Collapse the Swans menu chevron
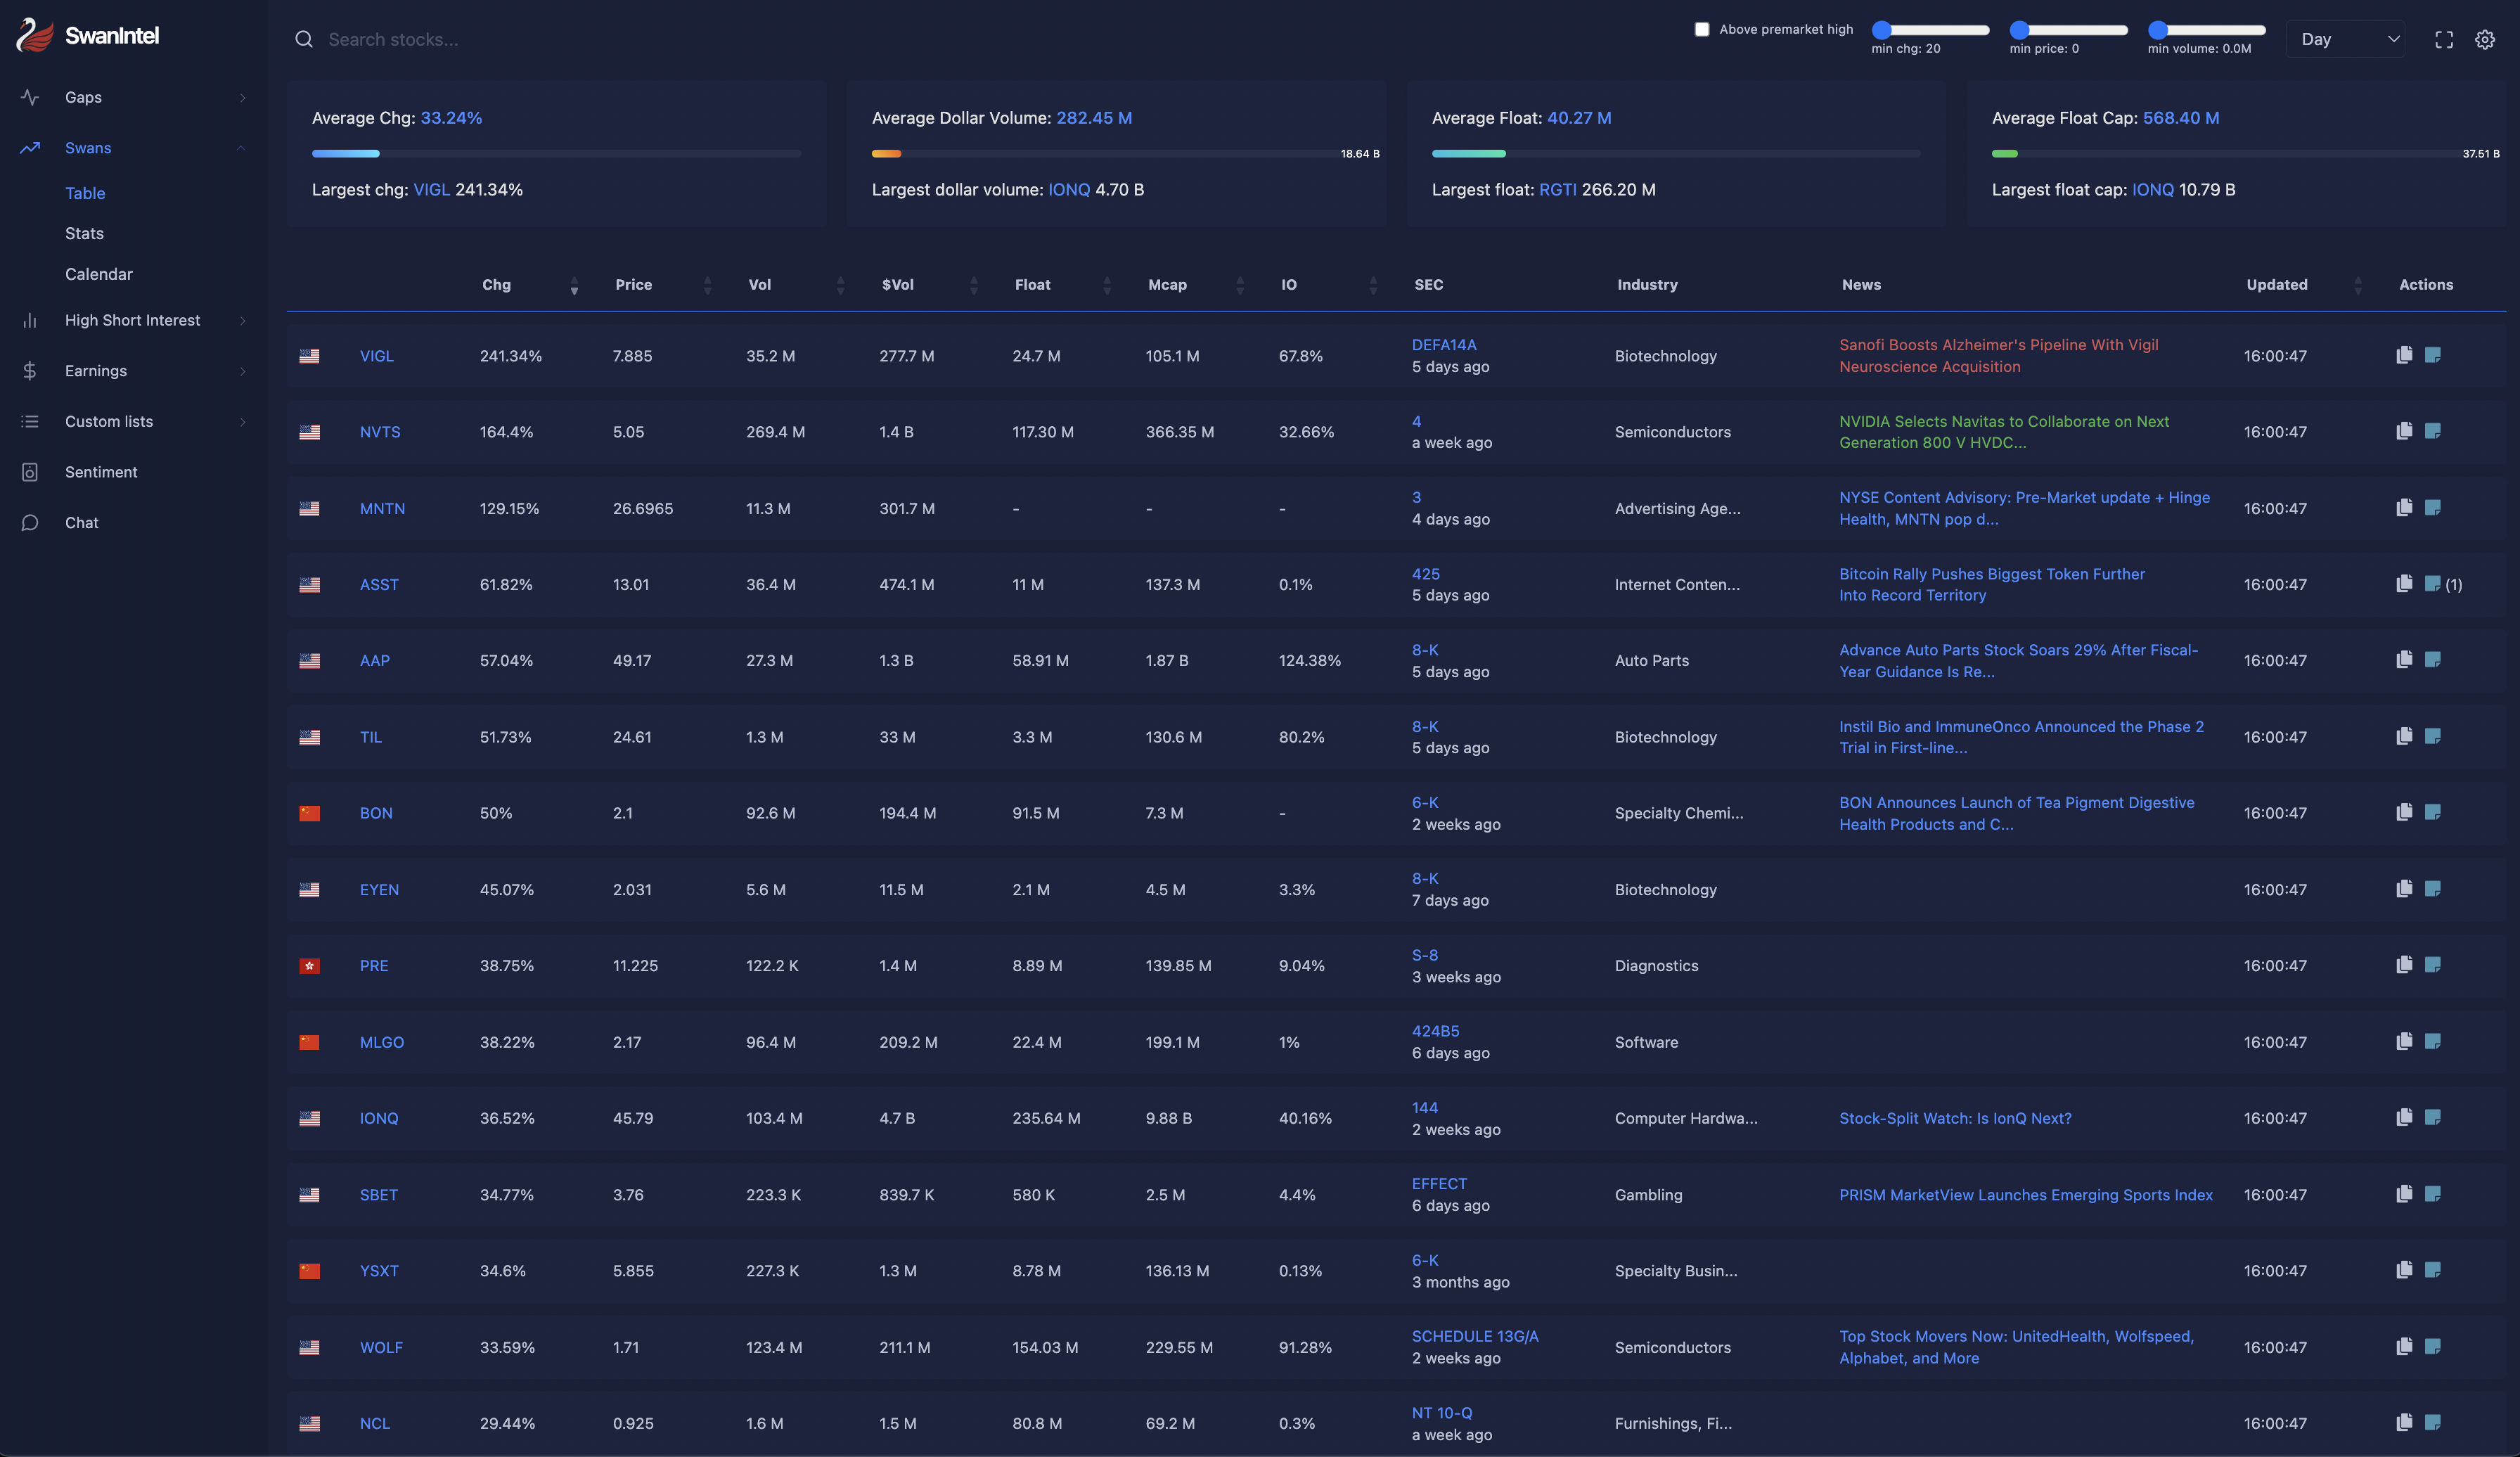Viewport: 2520px width, 1457px height. pyautogui.click(x=241, y=148)
